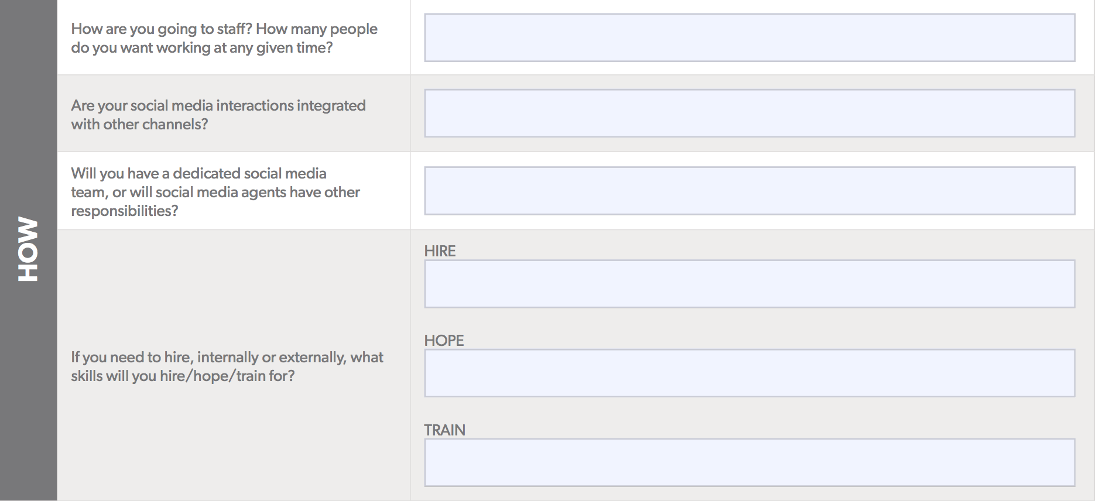1096x501 pixels.
Task: Click the TRAIN skills input field
Action: (749, 462)
